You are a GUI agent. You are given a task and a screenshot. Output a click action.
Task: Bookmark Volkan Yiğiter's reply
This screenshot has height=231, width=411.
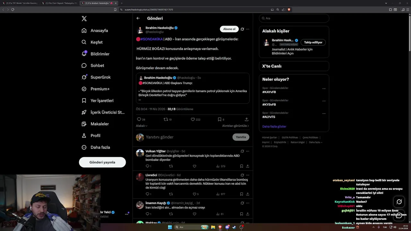pyautogui.click(x=241, y=166)
